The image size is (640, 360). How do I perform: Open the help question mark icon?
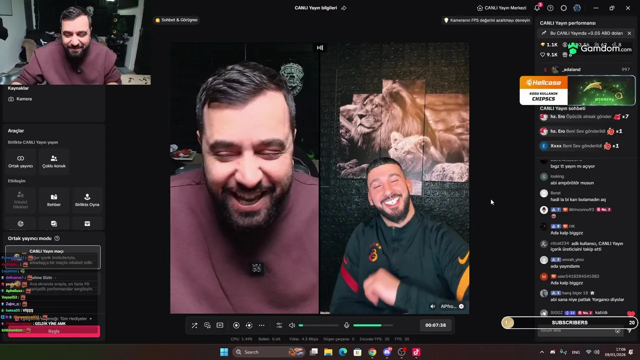tap(550, 8)
